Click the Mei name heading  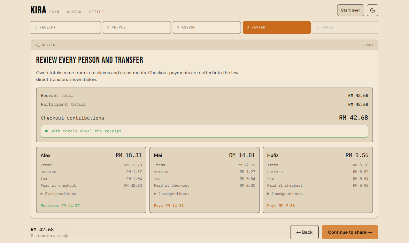(158, 155)
